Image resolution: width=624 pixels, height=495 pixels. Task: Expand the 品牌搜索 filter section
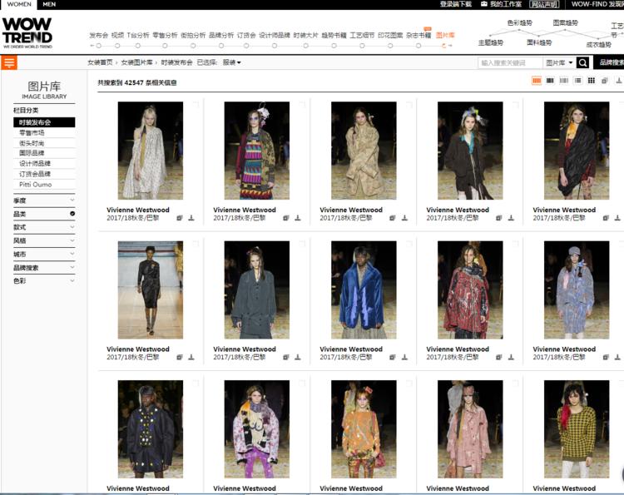point(44,267)
